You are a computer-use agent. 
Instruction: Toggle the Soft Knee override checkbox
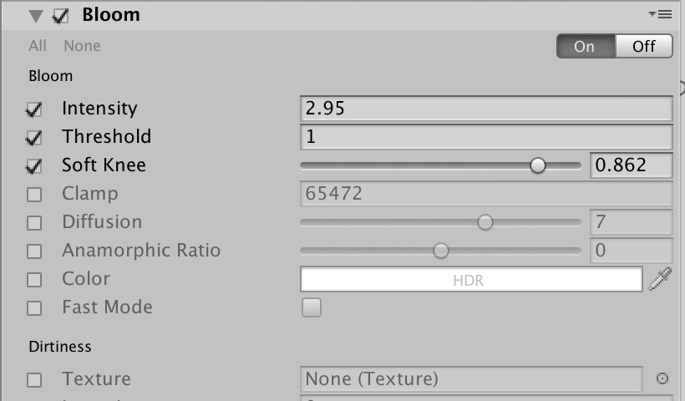click(x=34, y=166)
